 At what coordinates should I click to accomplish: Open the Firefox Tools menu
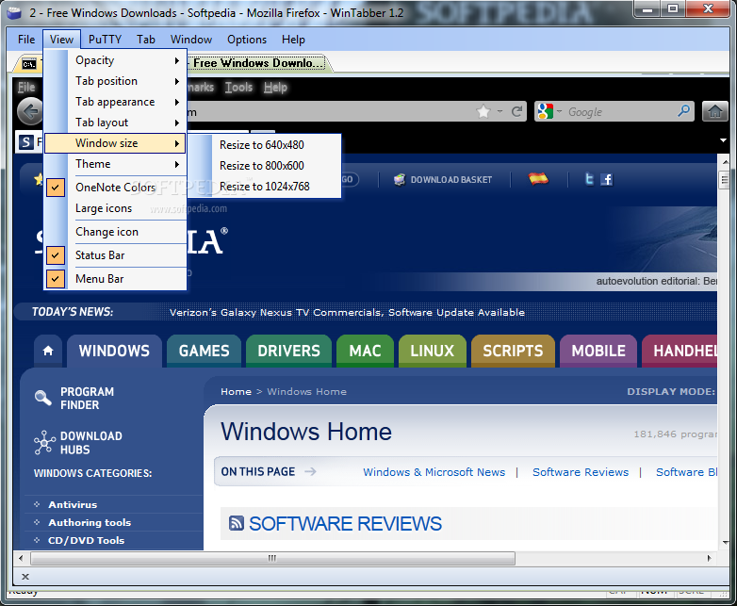(238, 87)
